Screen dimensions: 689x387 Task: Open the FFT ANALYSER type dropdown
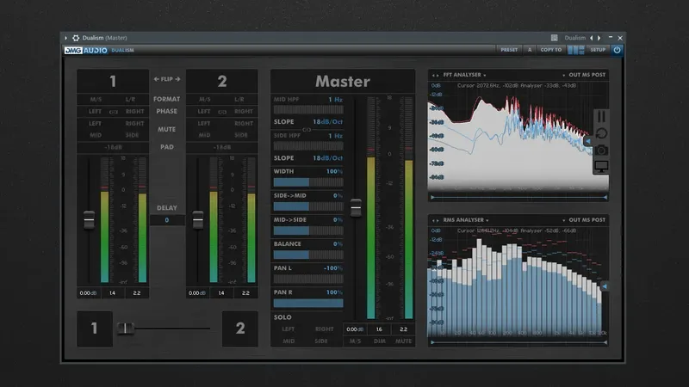point(464,75)
